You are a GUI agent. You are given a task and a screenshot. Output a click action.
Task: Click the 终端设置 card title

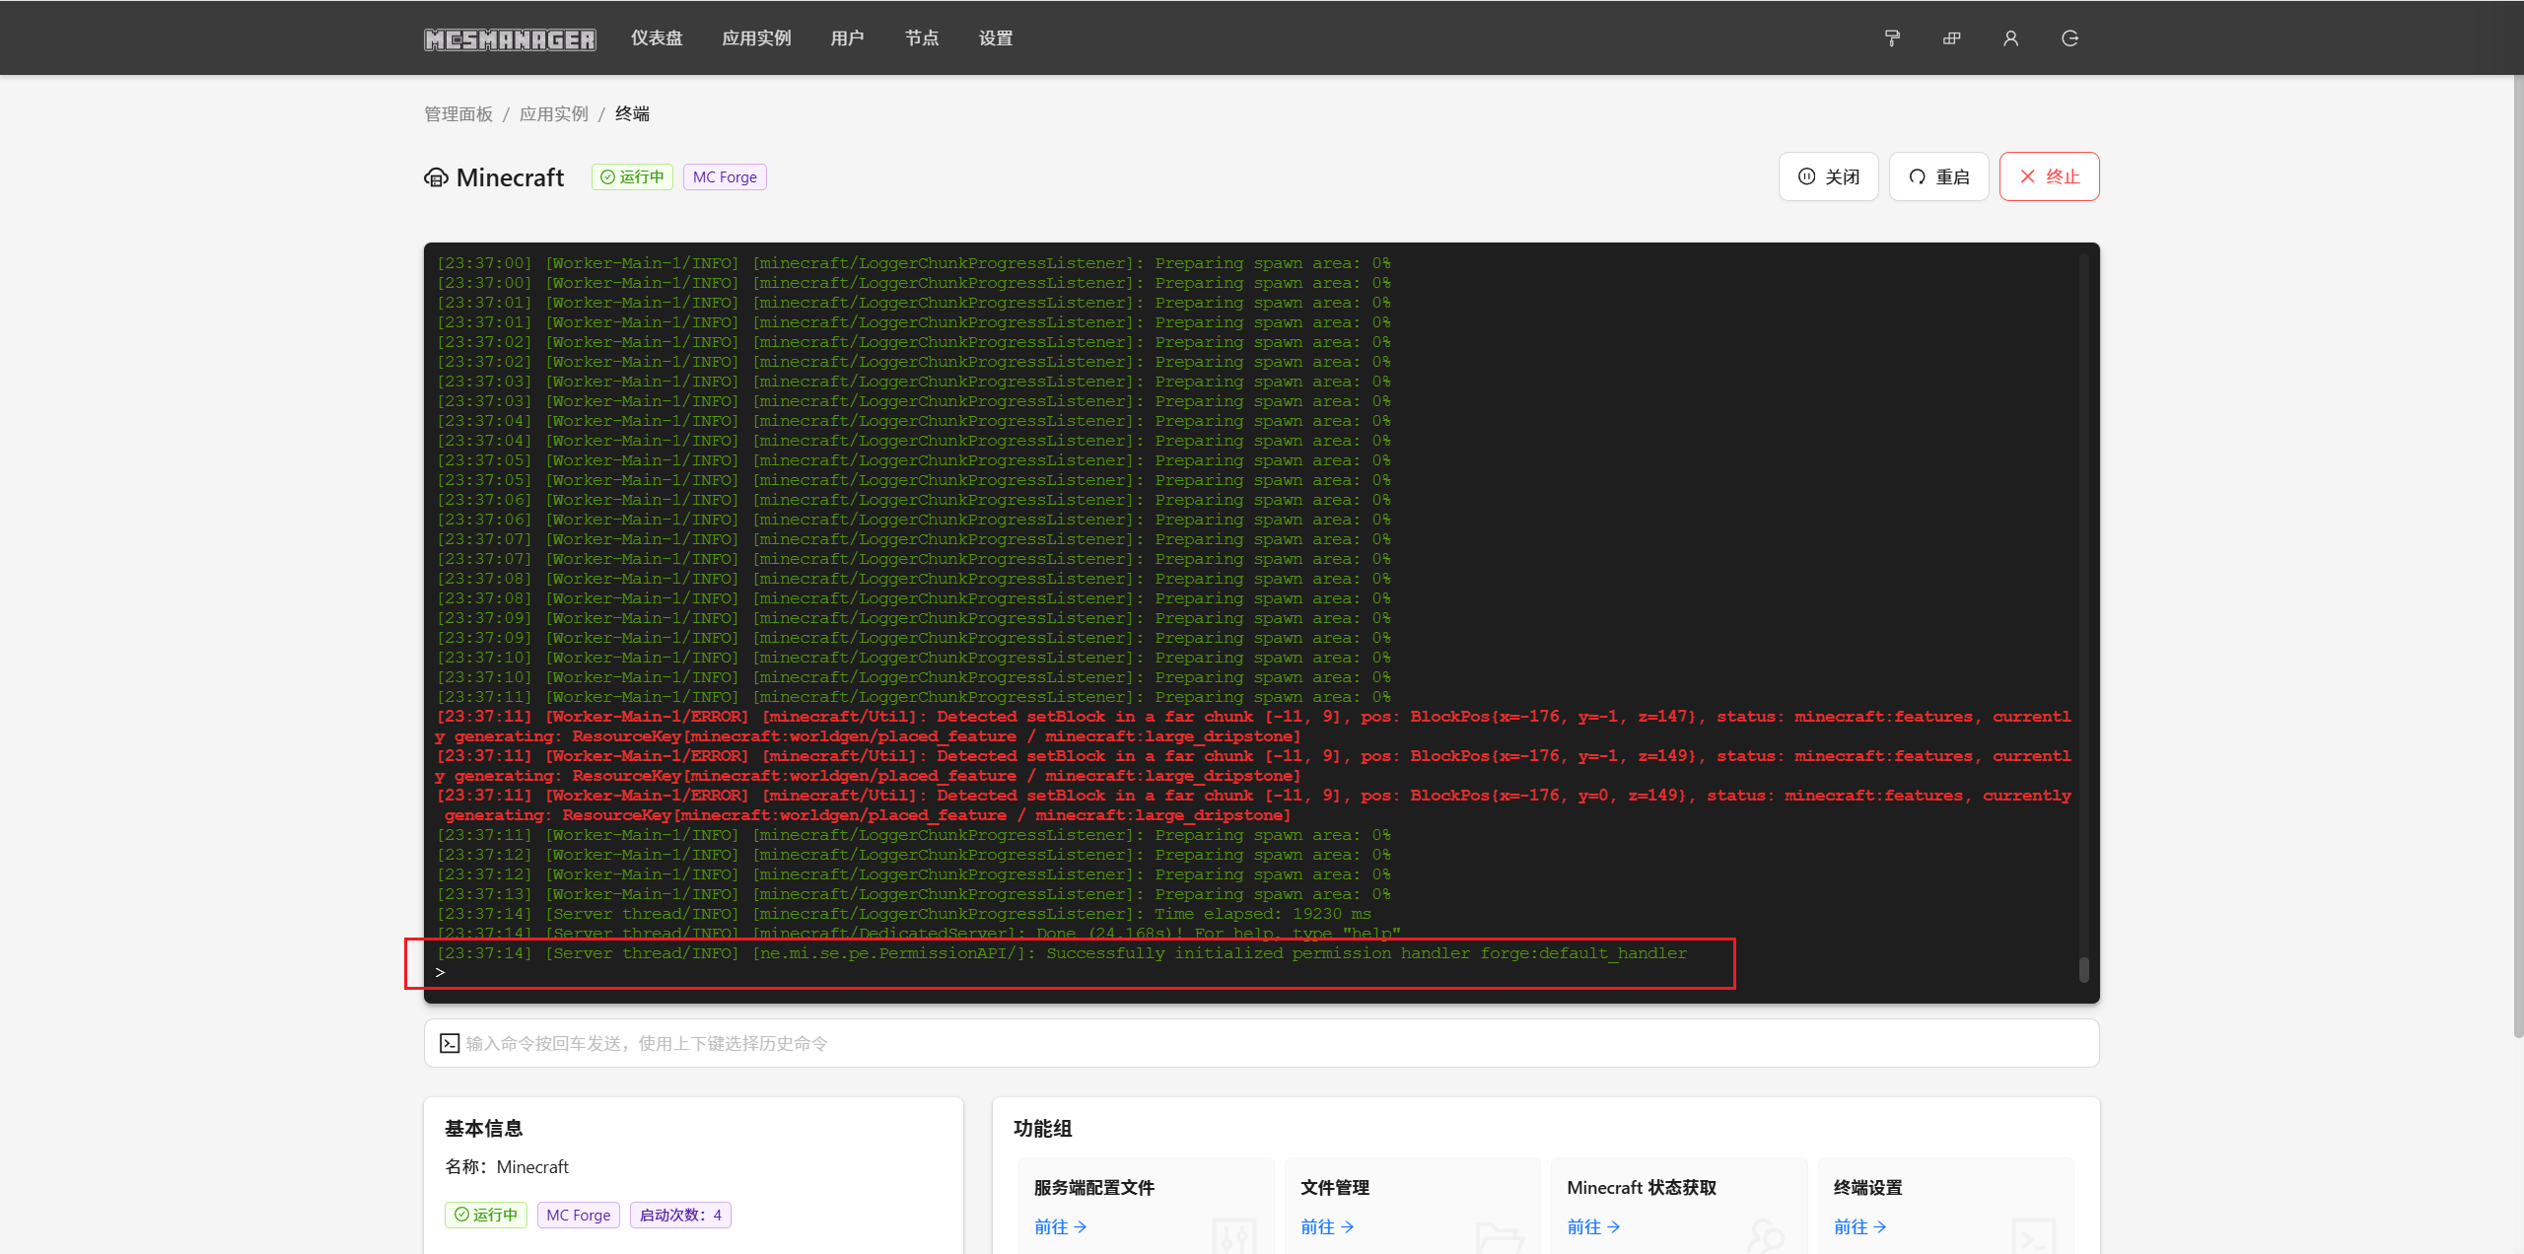(x=1868, y=1188)
